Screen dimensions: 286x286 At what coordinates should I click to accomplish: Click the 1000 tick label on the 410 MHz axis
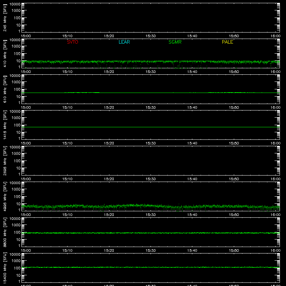coord(16,46)
